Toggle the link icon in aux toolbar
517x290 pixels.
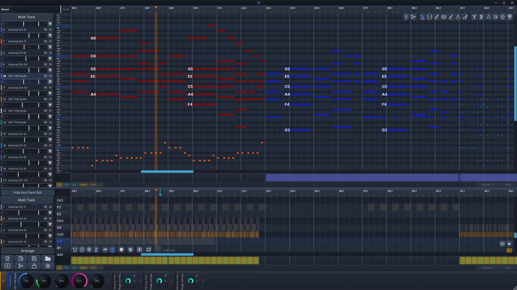point(112,249)
